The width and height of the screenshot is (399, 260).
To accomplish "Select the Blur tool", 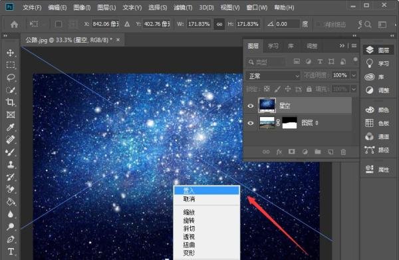I will (x=11, y=214).
